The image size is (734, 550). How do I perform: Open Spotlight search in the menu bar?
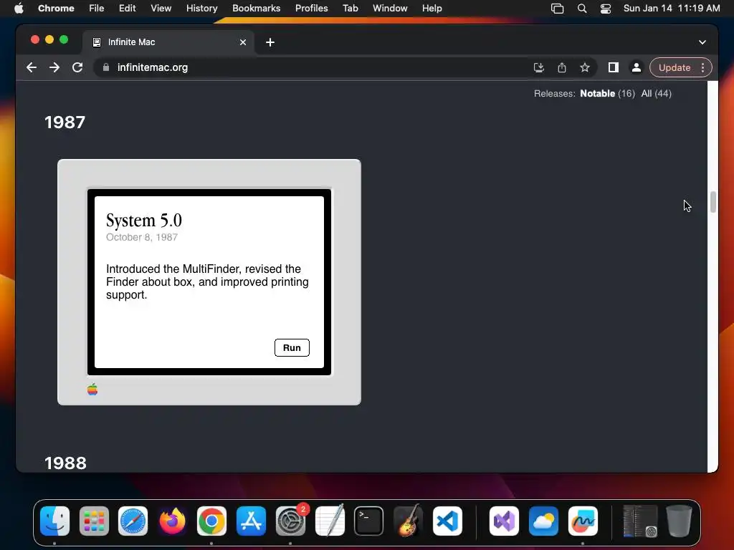[x=582, y=9]
